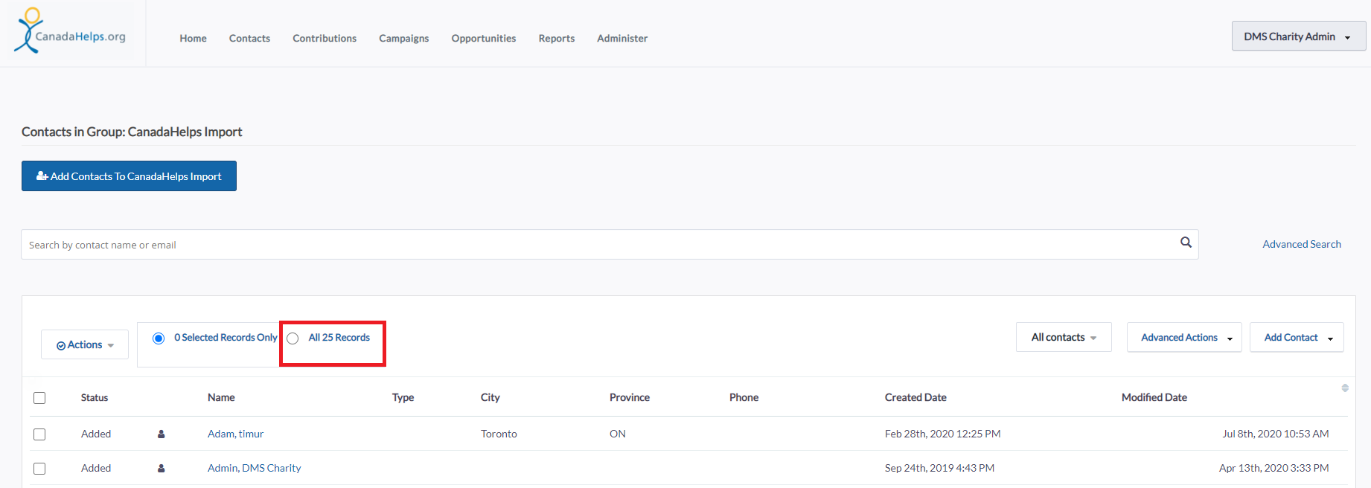This screenshot has width=1371, height=488.
Task: Select All 25 Records radio button
Action: [x=293, y=338]
